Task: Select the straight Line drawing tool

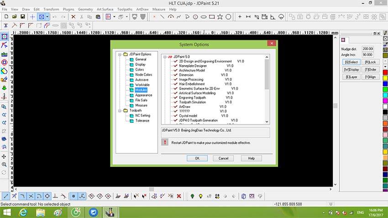Action: [x=162, y=17]
